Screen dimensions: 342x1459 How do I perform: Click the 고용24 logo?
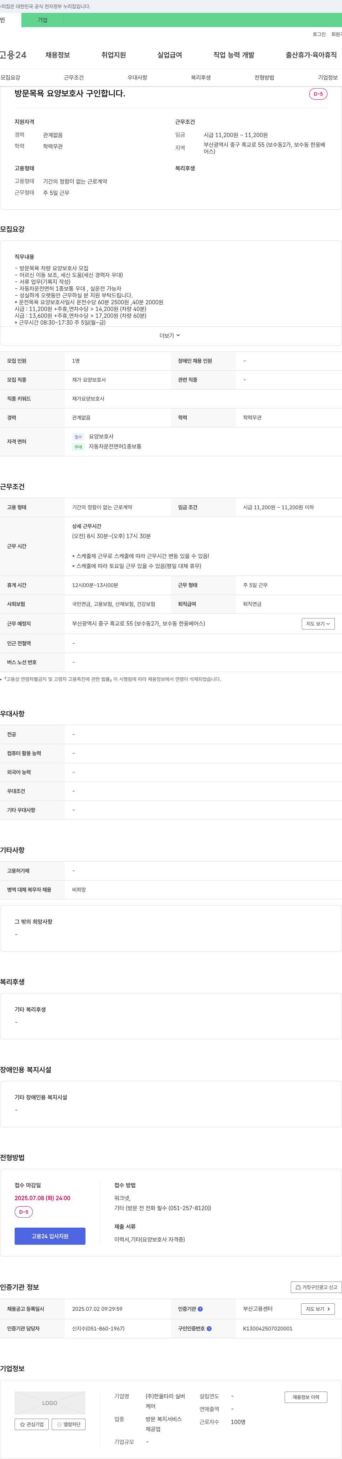coord(13,55)
